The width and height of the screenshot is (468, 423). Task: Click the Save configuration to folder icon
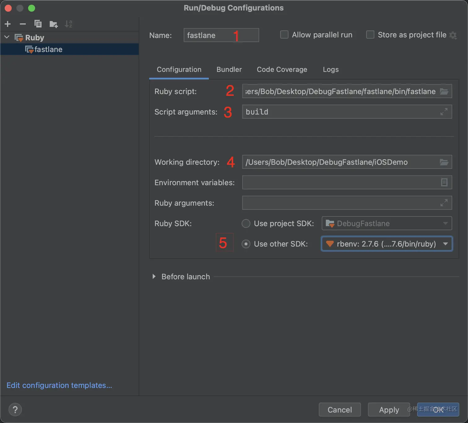tap(53, 24)
